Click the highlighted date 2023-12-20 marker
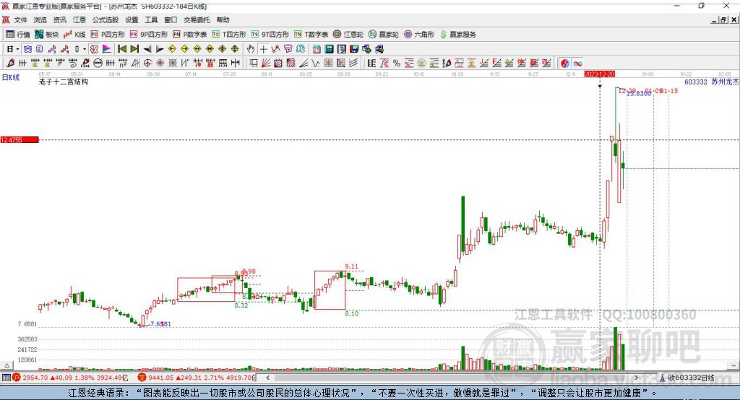 (x=599, y=74)
